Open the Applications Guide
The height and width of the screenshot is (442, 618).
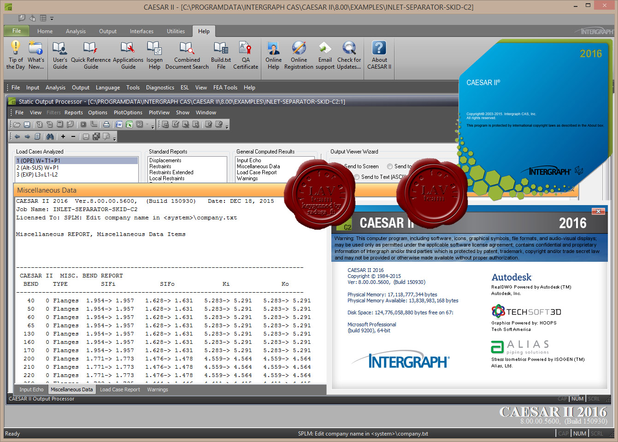pyautogui.click(x=128, y=54)
